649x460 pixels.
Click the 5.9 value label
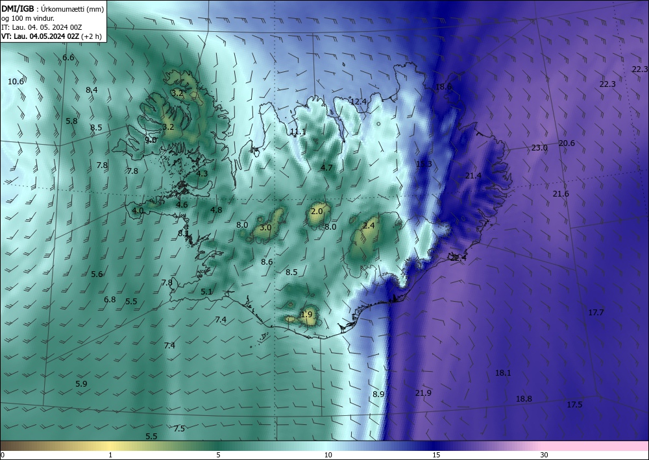(82, 384)
